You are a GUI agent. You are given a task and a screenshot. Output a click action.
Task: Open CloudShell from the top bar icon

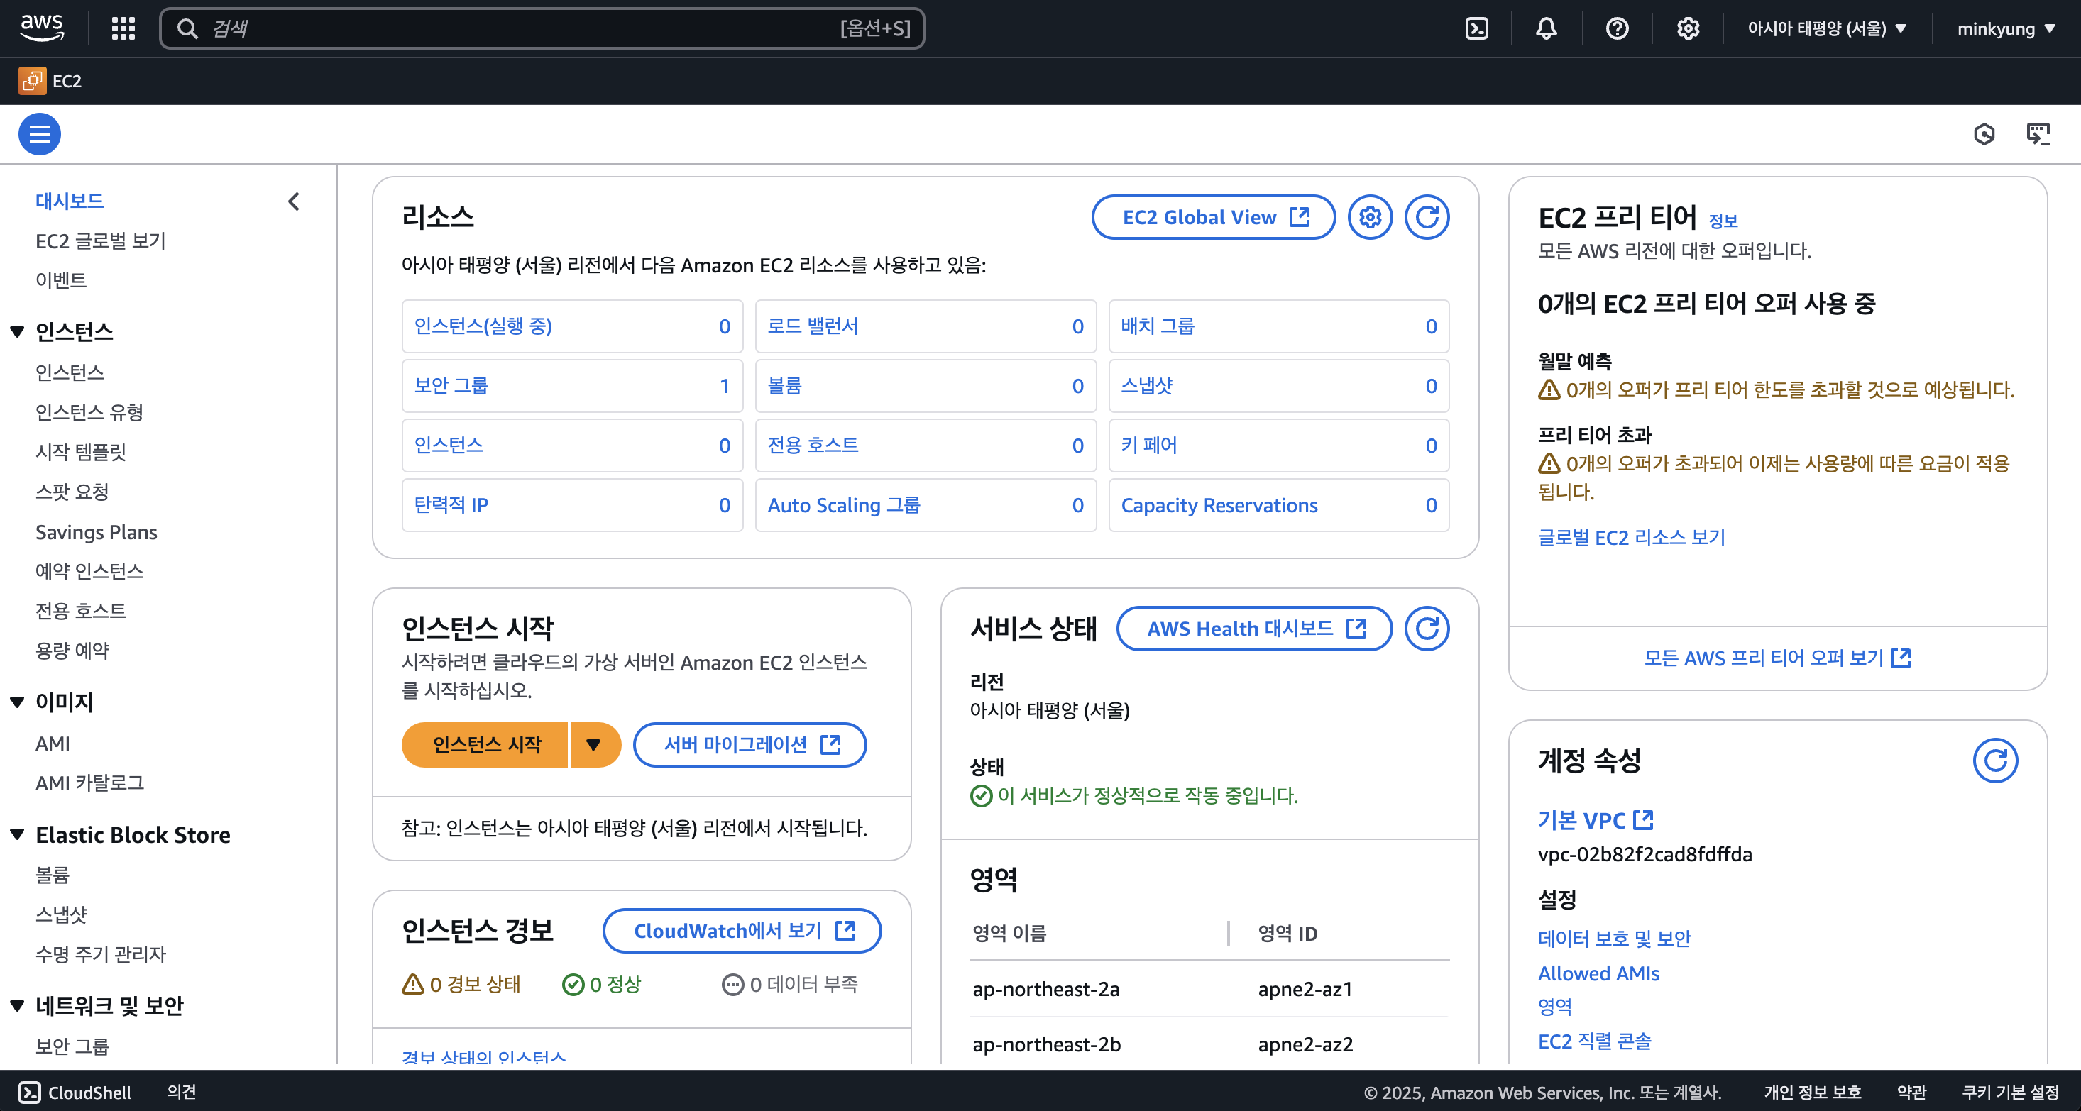[1477, 28]
